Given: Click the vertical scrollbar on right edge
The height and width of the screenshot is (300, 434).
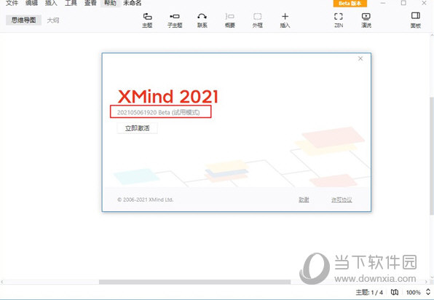Looking at the screenshot, I should click(432, 155).
